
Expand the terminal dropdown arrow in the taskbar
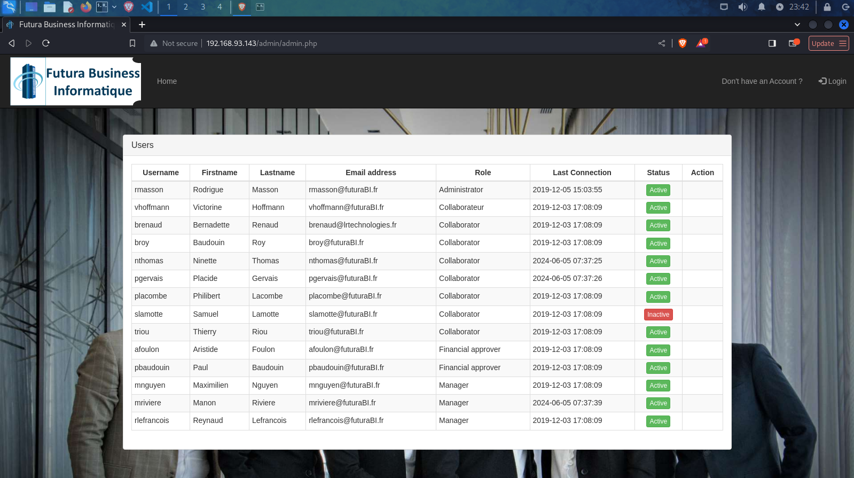[x=114, y=7]
